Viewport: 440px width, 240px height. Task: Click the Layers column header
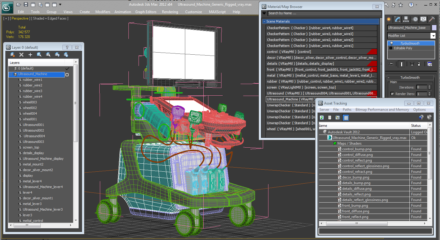[x=37, y=63]
